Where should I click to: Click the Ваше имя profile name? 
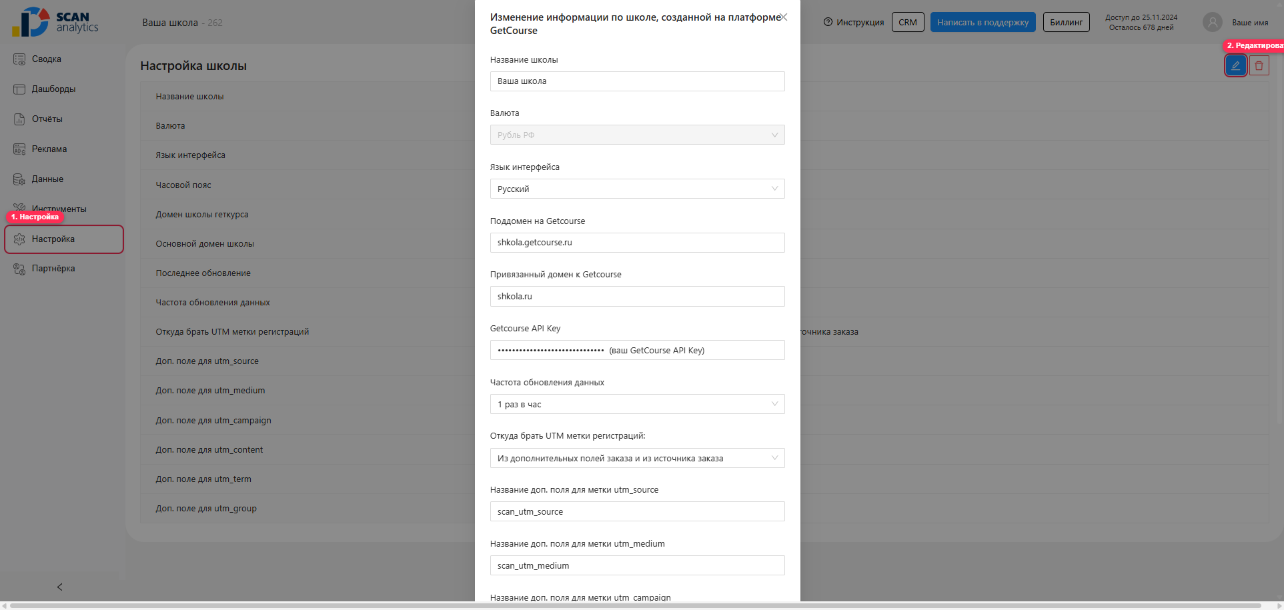pos(1250,23)
